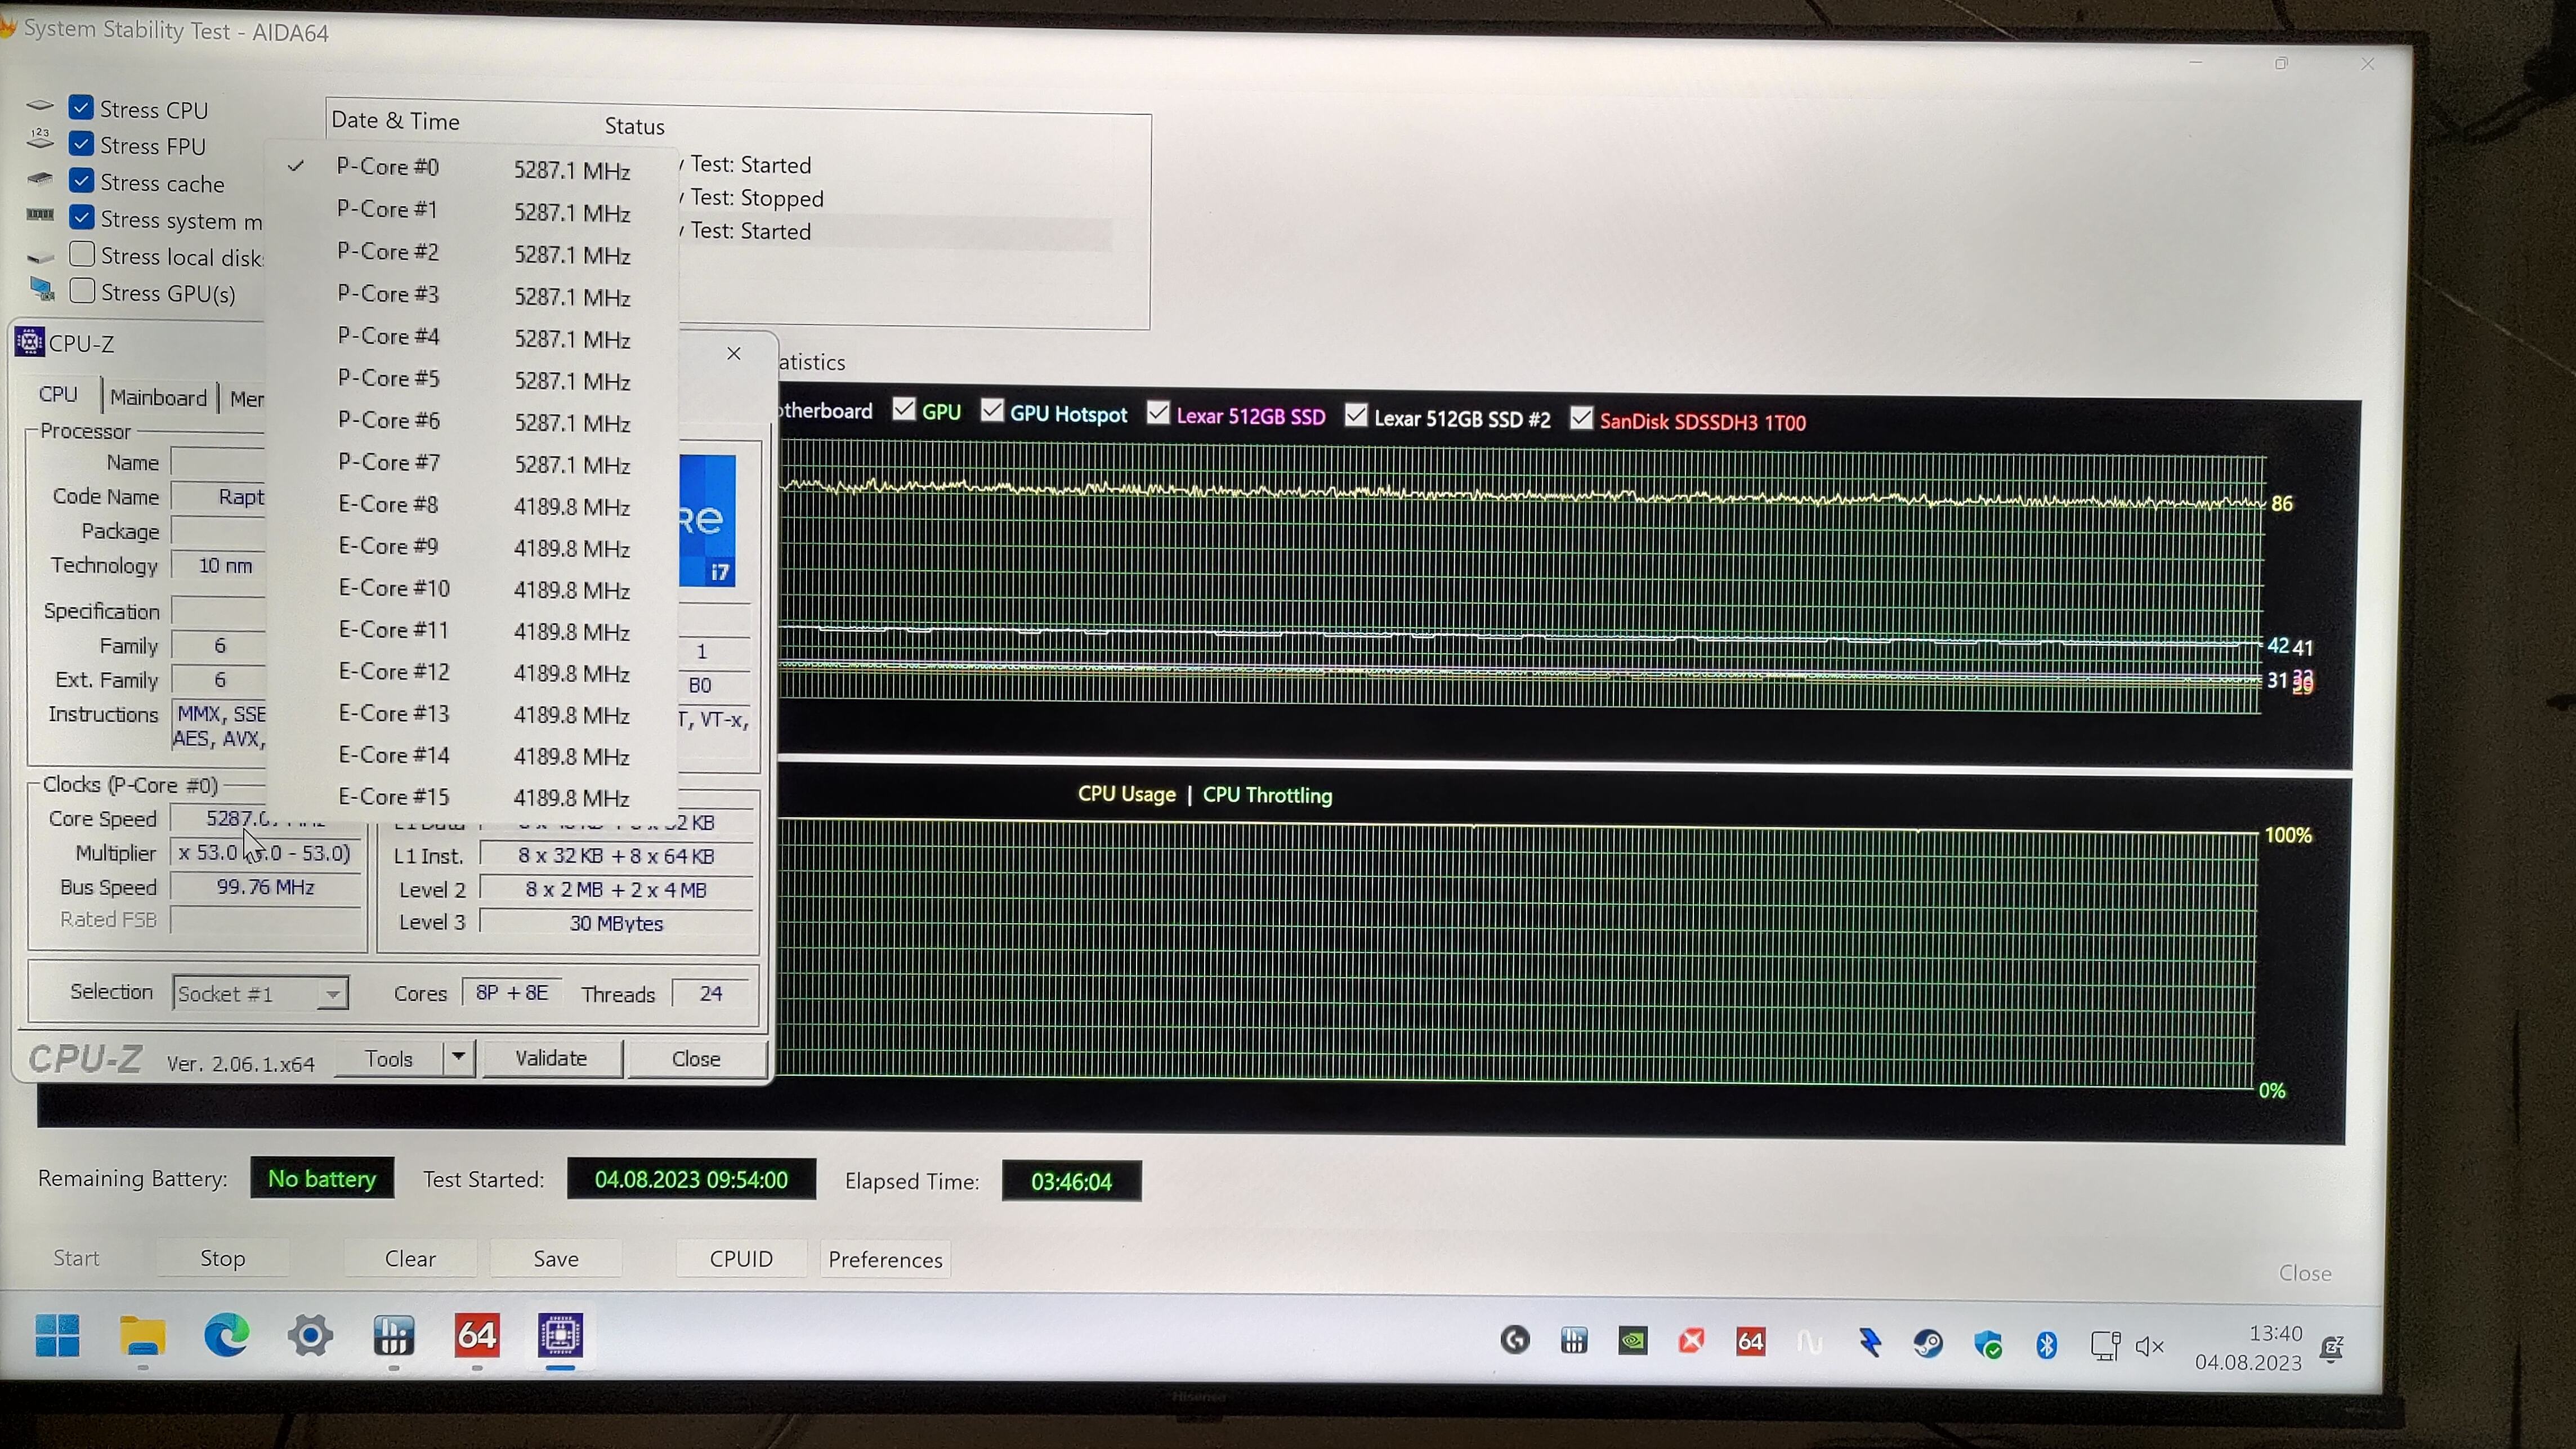The height and width of the screenshot is (1449, 2576).
Task: Click the Multiplier x 53.0 field
Action: [x=265, y=853]
